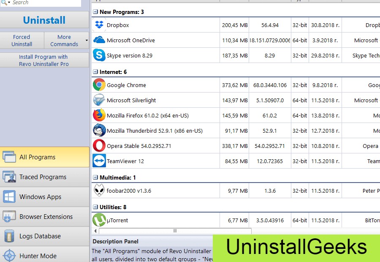Click the Windows Apps logo icon
This screenshot has height=262, width=380.
(9, 196)
